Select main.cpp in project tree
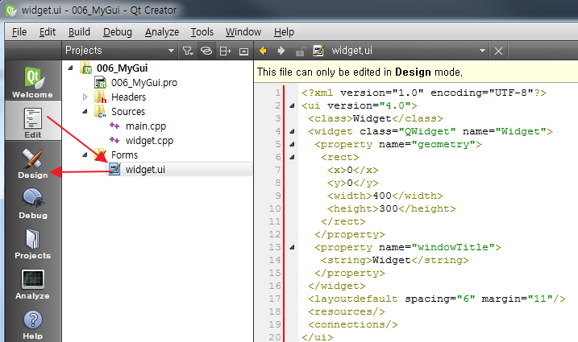Screen dimensions: 578x342 pos(146,126)
